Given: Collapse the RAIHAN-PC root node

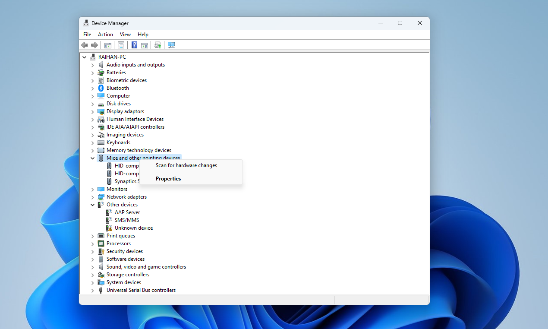Looking at the screenshot, I should (x=84, y=57).
